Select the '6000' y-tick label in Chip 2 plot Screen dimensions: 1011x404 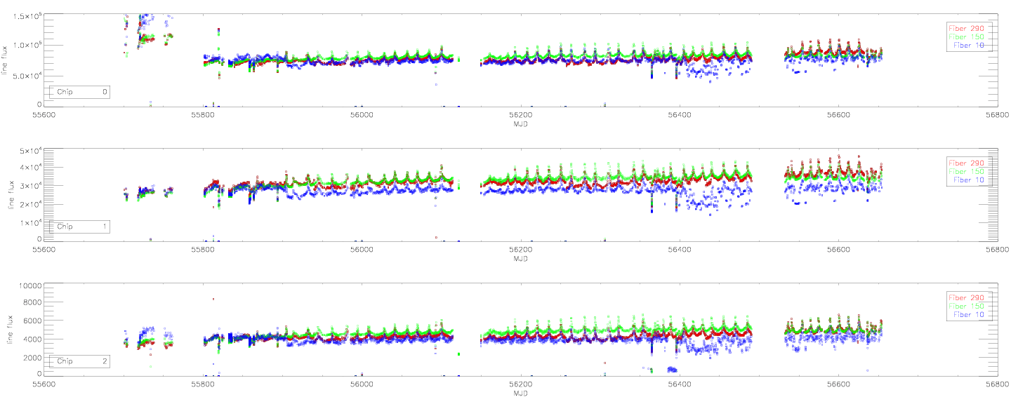[33, 321]
